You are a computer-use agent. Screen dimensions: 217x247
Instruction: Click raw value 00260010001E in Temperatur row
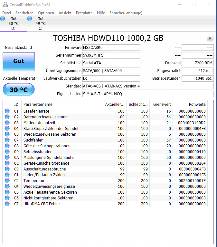192,180
